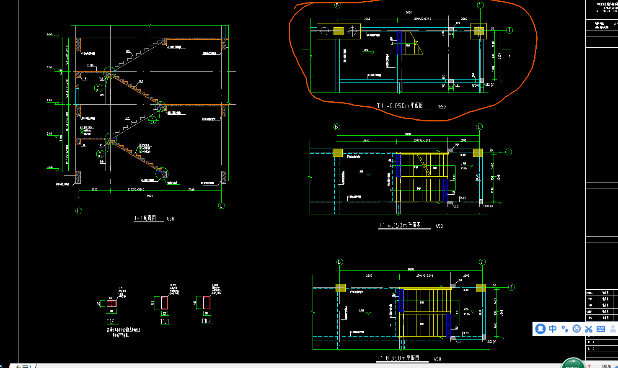Click the input method logo avatar icon
Image resolution: width=618 pixels, height=368 pixels.
pos(540,329)
